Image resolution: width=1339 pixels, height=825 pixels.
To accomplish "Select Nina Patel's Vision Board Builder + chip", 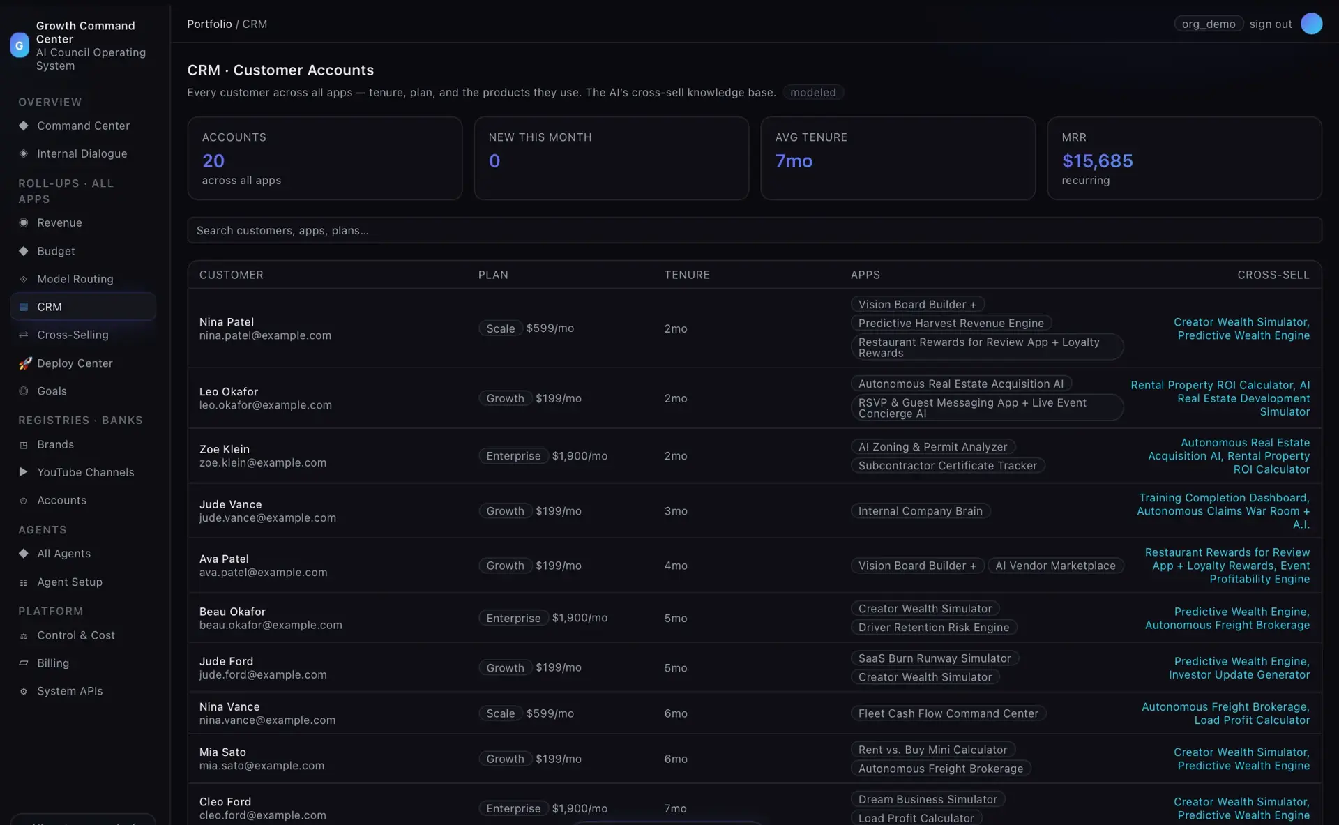I will pos(917,304).
